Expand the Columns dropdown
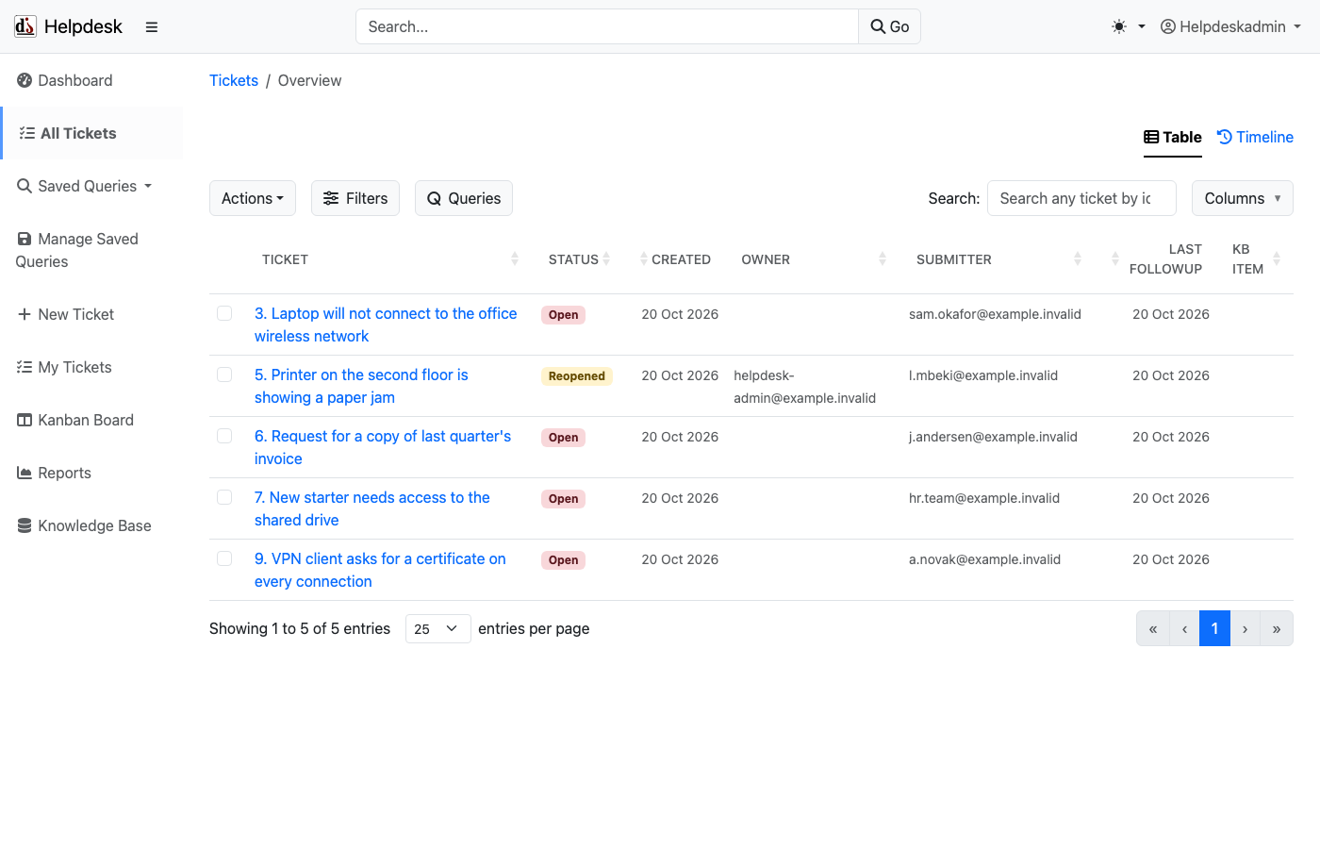 coord(1242,198)
